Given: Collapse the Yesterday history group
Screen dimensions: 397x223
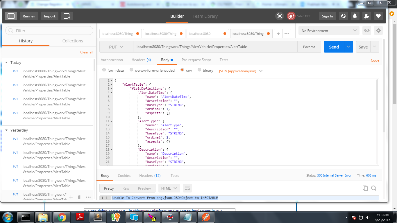Looking at the screenshot, I should (x=6, y=130).
